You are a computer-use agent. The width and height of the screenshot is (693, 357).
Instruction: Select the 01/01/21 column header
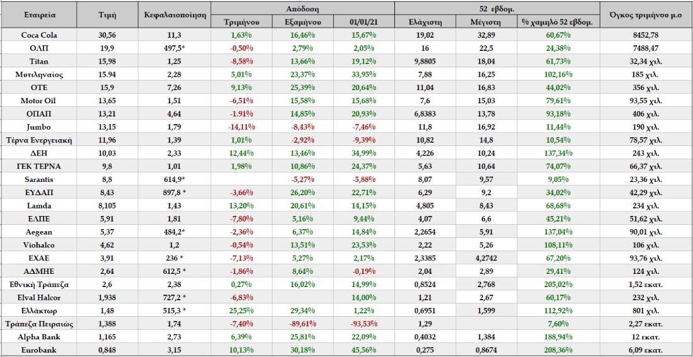[364, 21]
